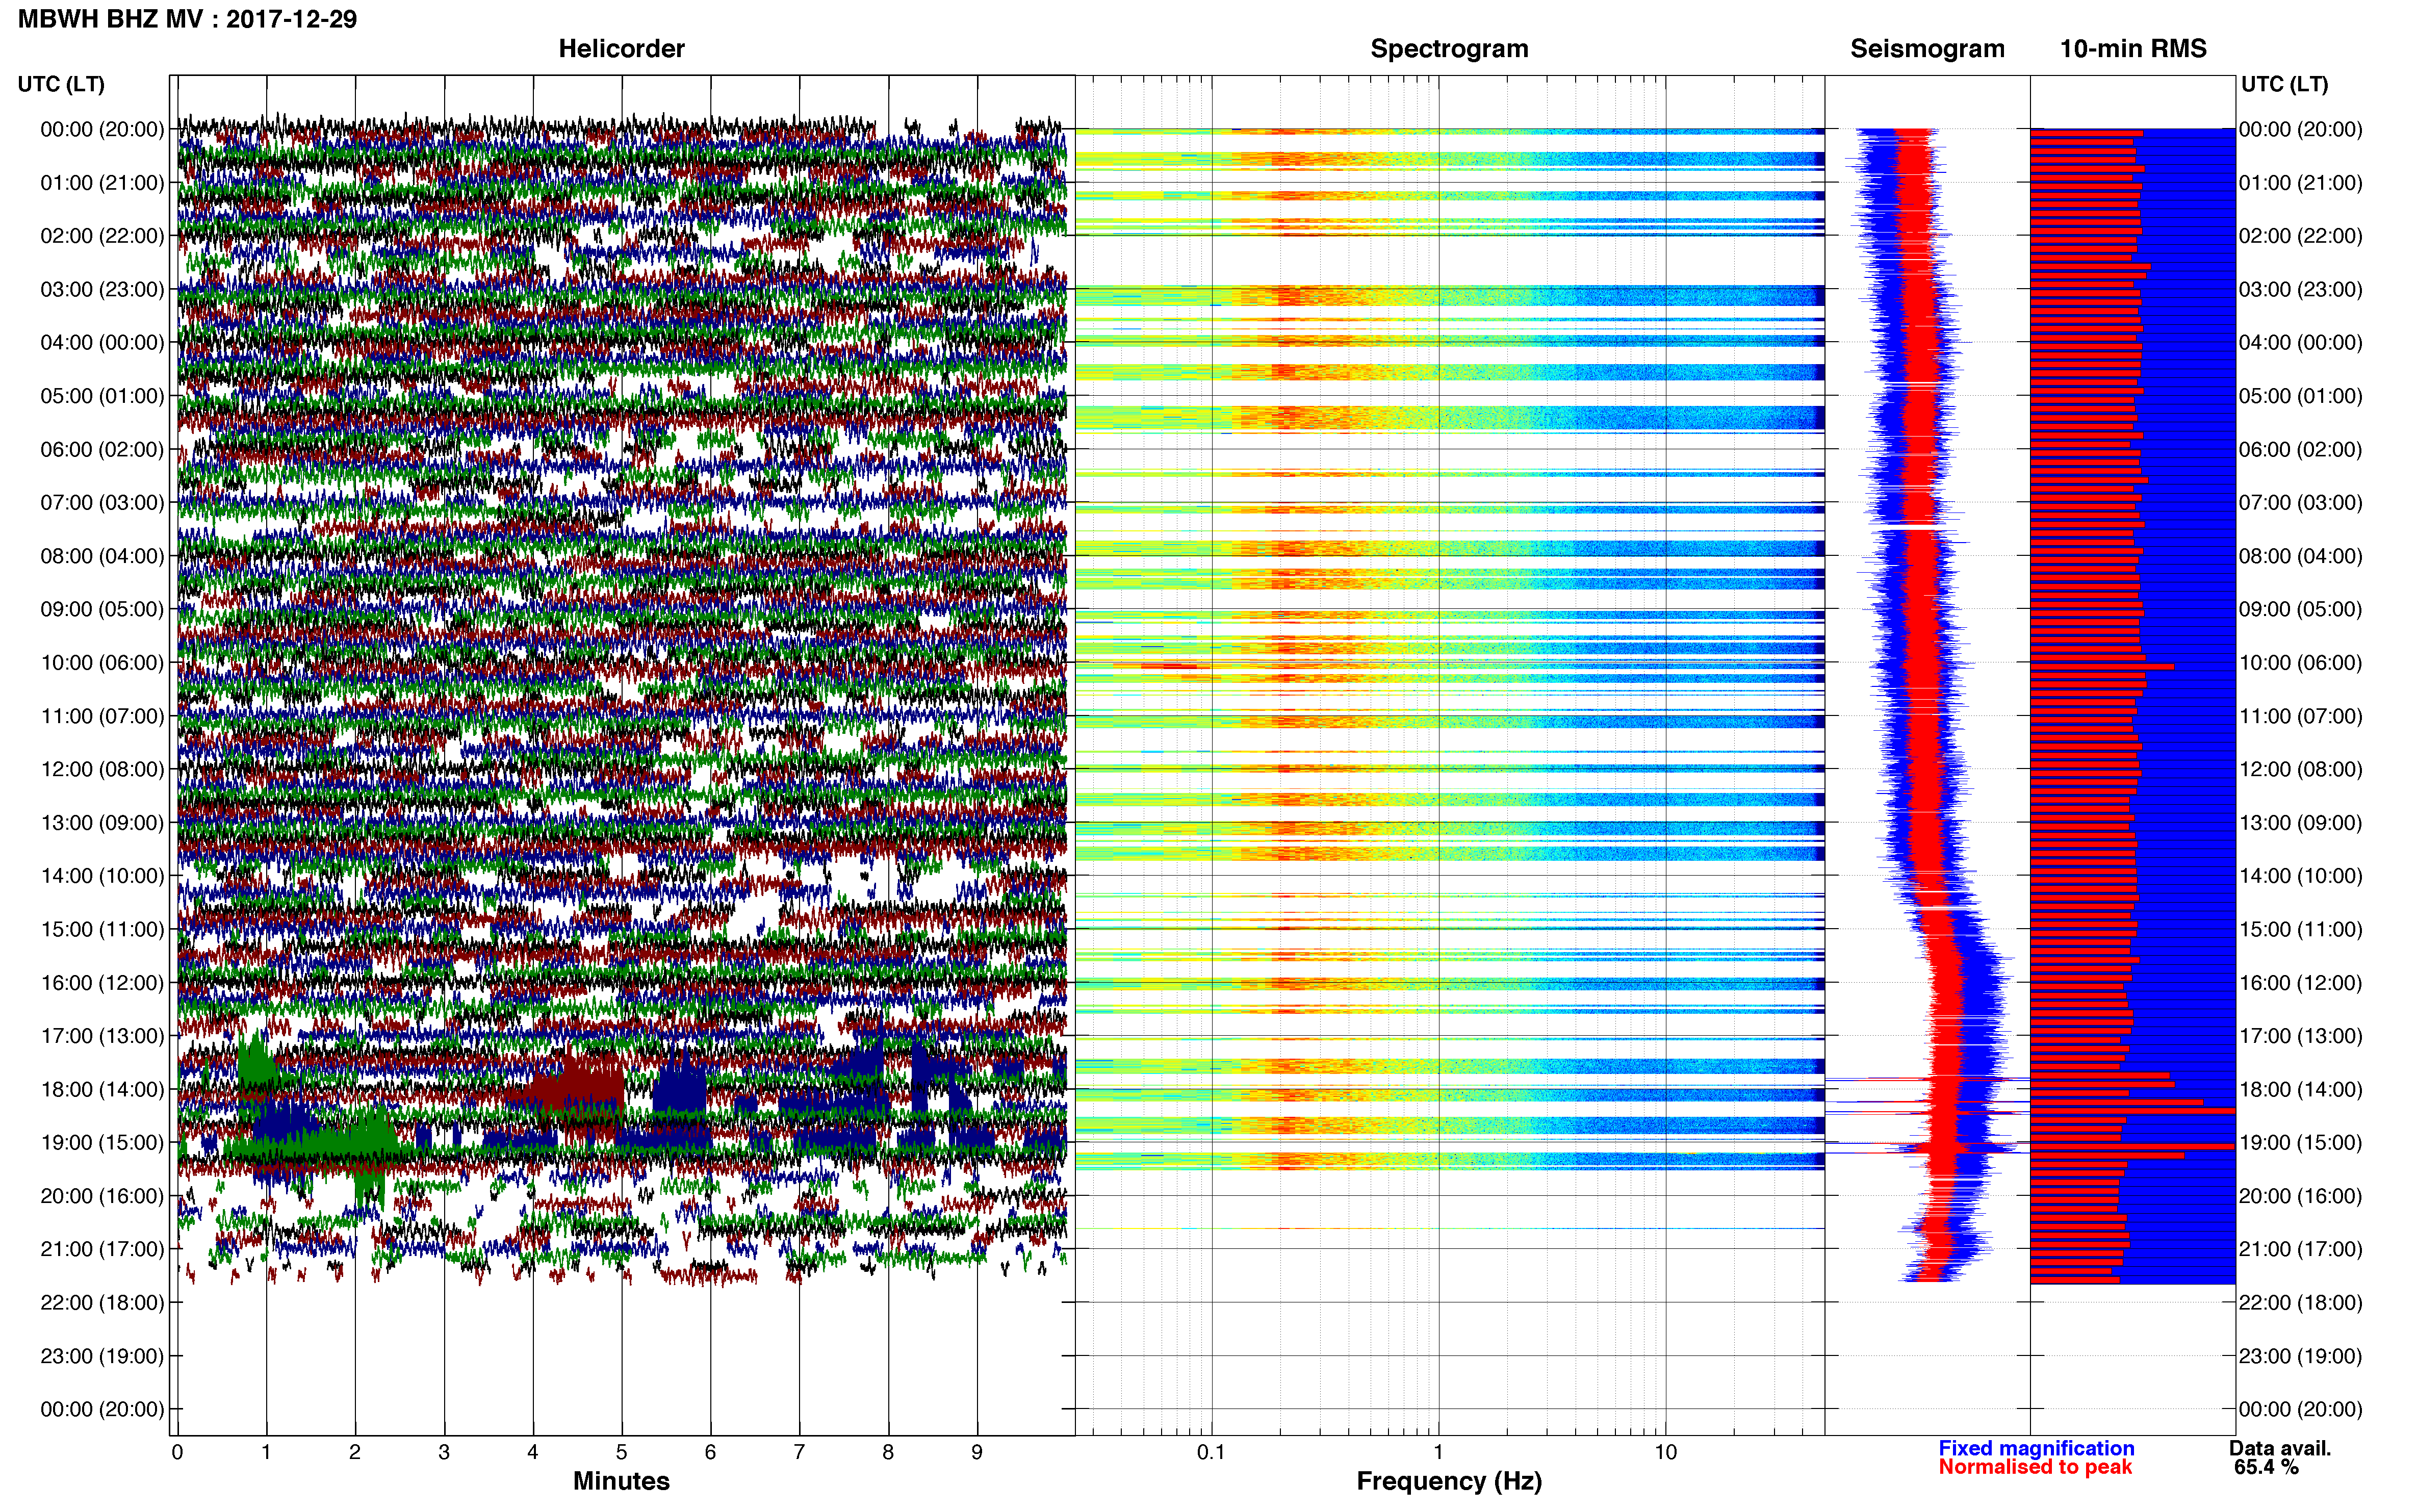The image size is (2417, 1511).
Task: Select the 'Seismogram' panel heading
Action: (x=1926, y=48)
